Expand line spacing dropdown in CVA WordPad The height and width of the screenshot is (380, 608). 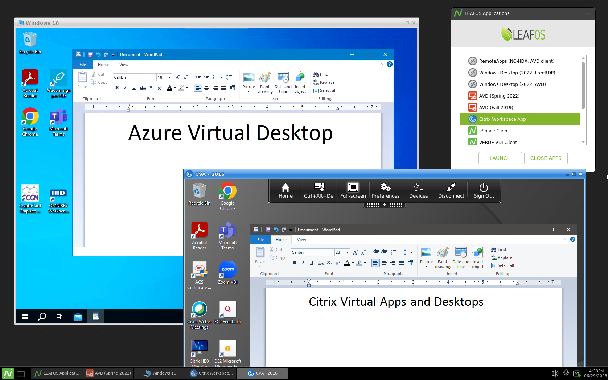[411, 252]
